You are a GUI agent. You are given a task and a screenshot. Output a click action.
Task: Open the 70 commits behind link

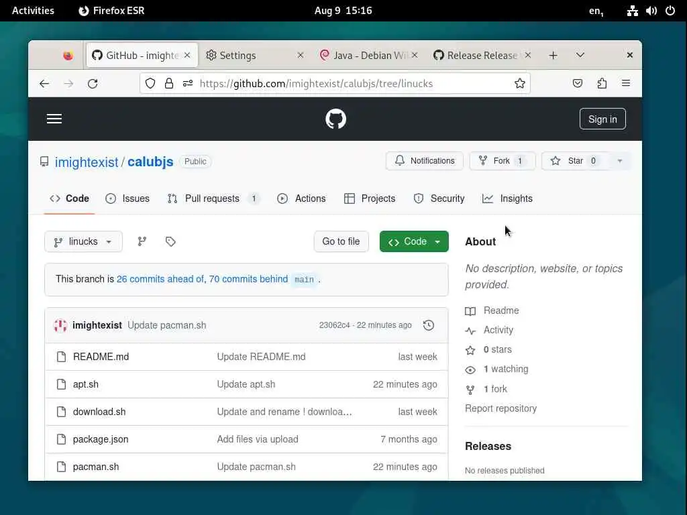[248, 279]
